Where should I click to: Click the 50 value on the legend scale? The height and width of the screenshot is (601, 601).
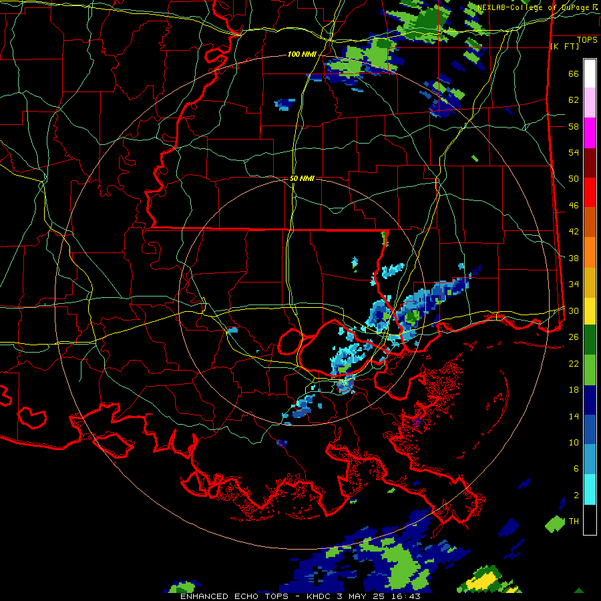574,179
